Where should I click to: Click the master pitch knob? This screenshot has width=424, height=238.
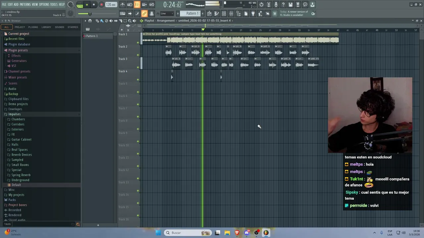[x=71, y=14]
